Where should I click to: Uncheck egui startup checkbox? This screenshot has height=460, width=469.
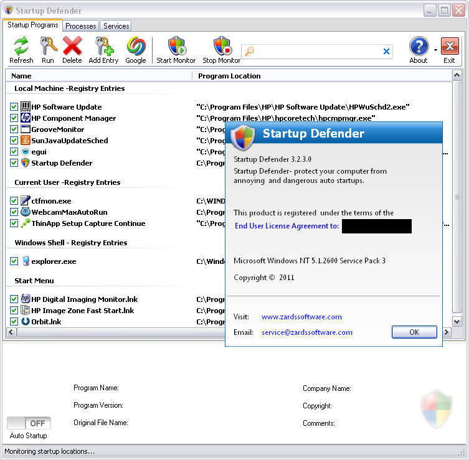pos(14,151)
